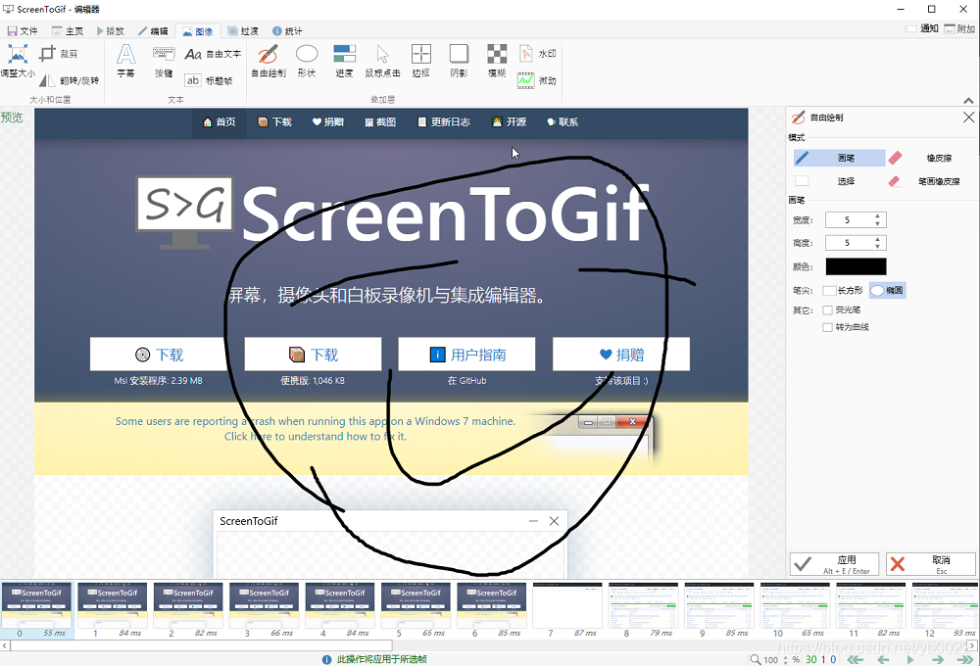The height and width of the screenshot is (666, 980).
Task: Open the 统计 statistics tab
Action: 287,30
